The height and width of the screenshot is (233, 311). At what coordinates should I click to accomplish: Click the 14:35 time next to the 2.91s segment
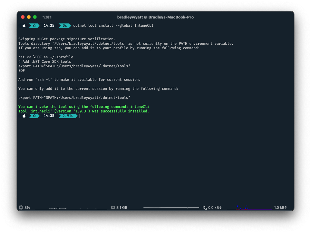click(x=49, y=116)
